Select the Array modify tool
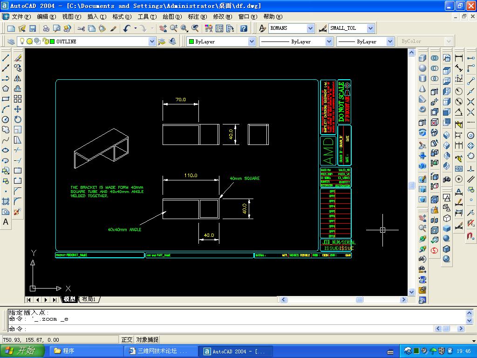 [x=18, y=99]
